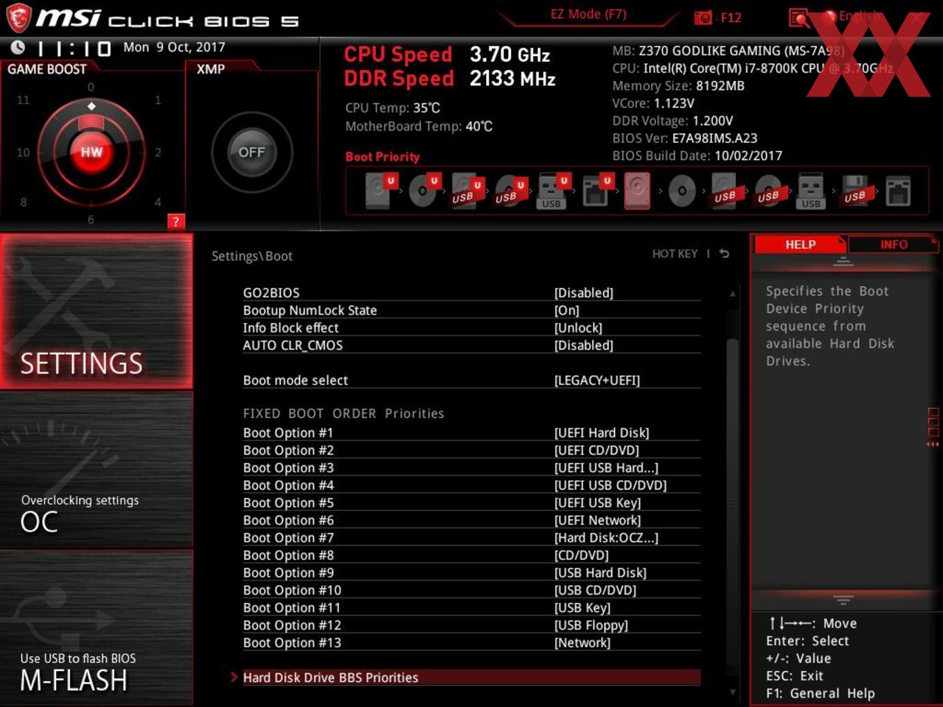Toggle the Game Boost HW knob
The height and width of the screenshot is (707, 943).
click(91, 152)
